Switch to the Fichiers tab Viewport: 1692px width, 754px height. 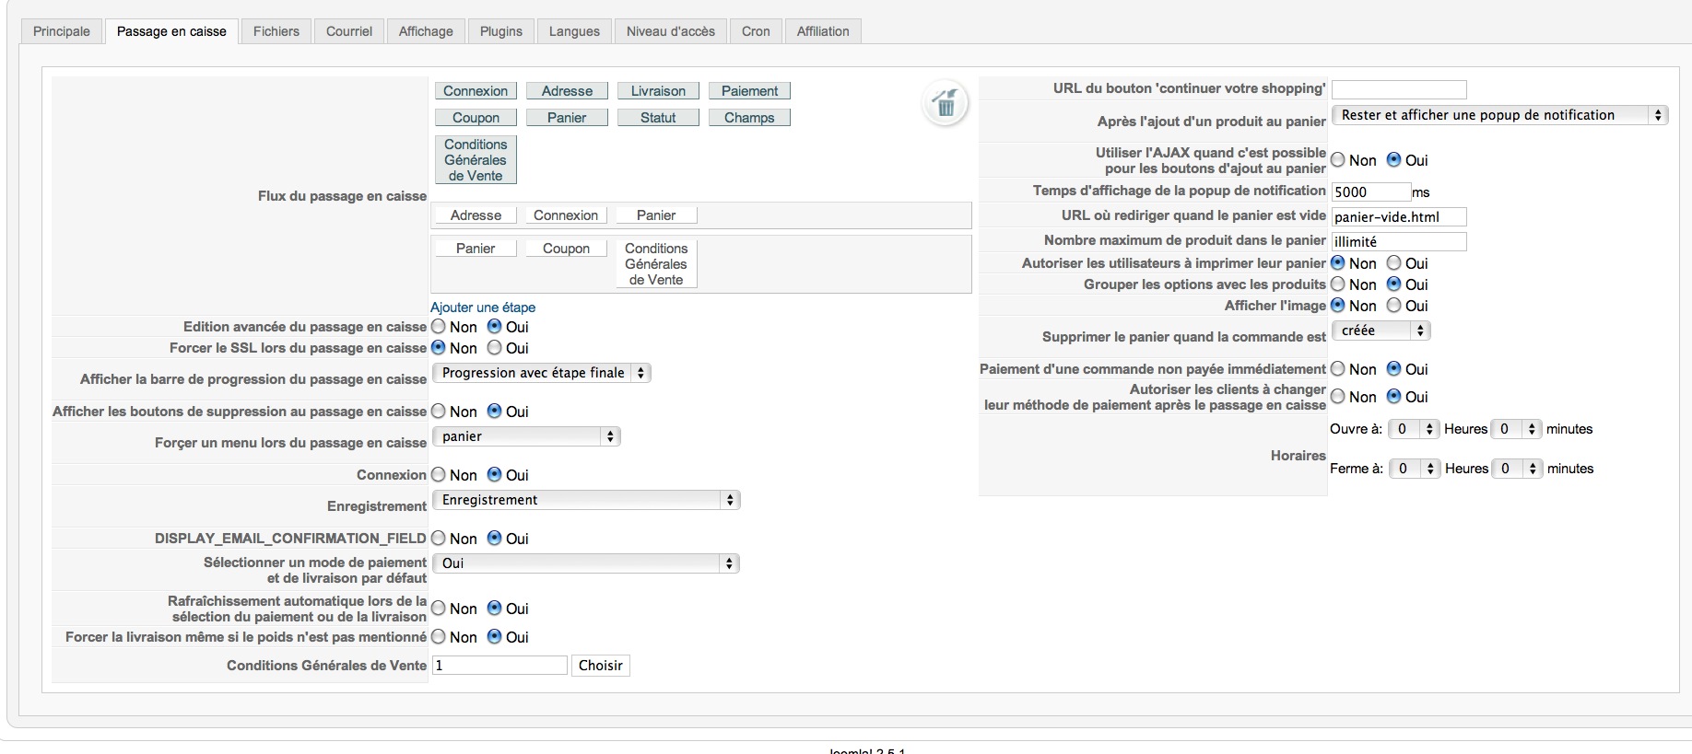coord(276,31)
